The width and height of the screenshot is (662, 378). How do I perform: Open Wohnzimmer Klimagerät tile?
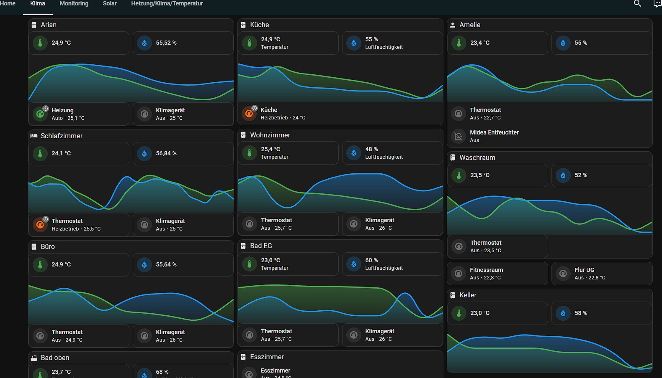click(x=392, y=224)
